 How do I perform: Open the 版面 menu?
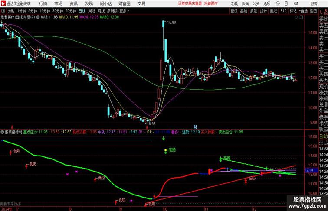[x=246, y=3]
